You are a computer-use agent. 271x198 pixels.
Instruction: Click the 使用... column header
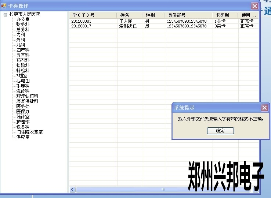[248, 15]
